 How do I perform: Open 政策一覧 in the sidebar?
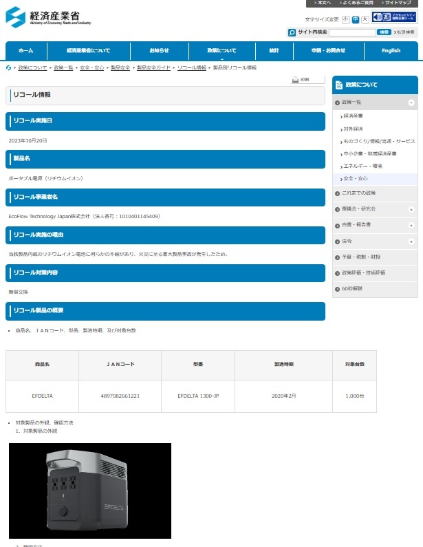(x=351, y=103)
